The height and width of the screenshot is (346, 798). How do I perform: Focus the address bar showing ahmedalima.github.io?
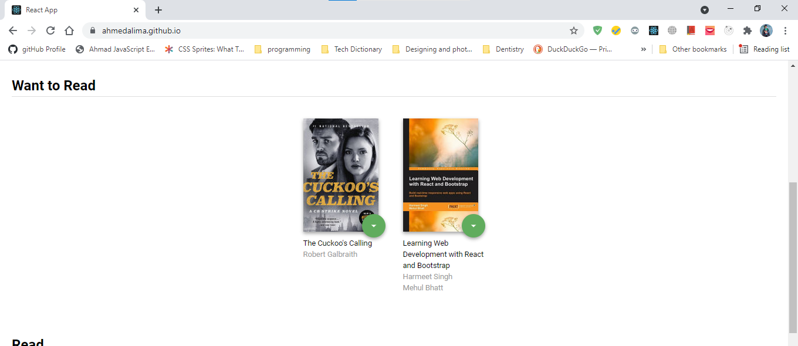click(333, 30)
